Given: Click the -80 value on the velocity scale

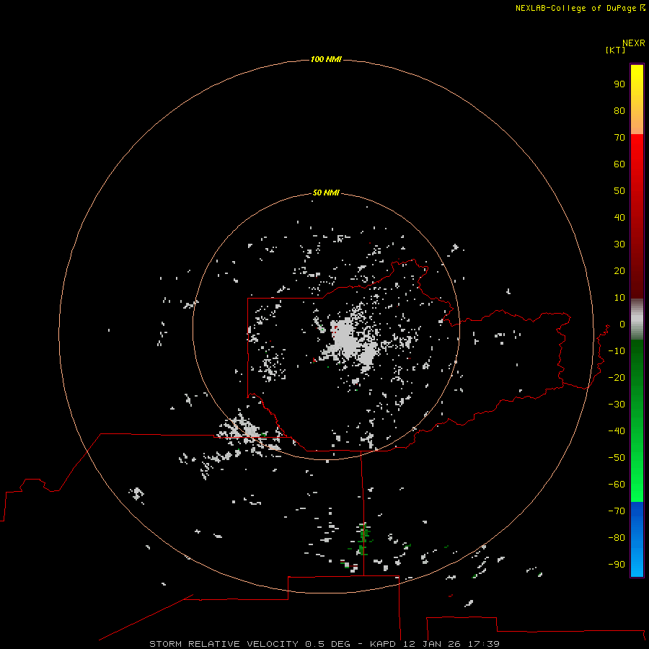Looking at the screenshot, I should [617, 538].
